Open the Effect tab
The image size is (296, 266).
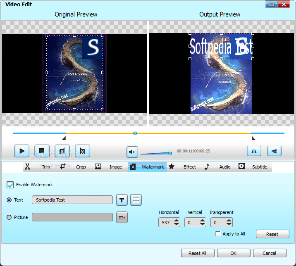tap(183, 167)
